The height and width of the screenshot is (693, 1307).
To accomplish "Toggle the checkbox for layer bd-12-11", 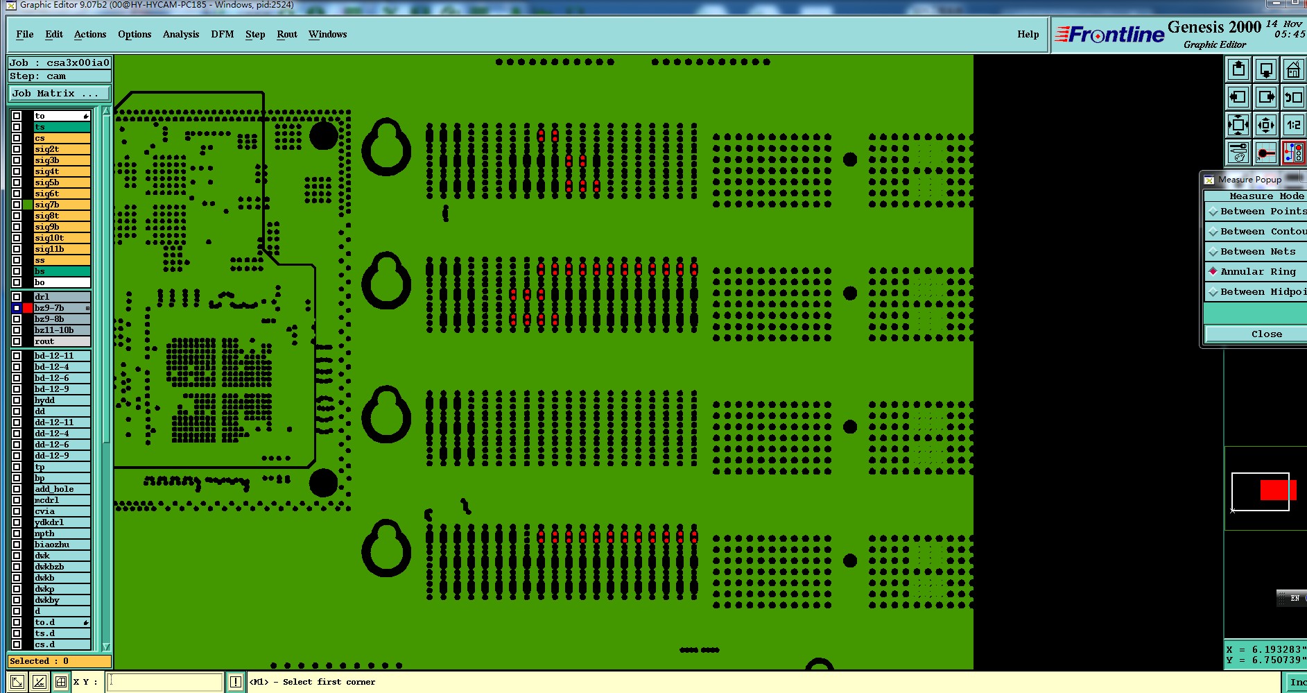I will pyautogui.click(x=17, y=356).
